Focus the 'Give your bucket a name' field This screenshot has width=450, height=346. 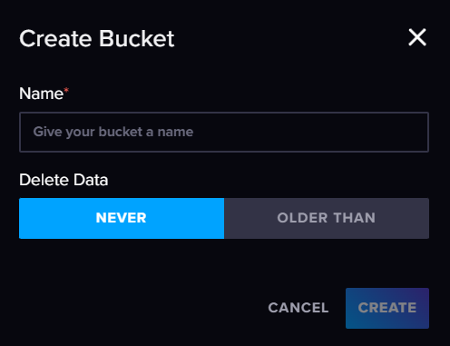[x=224, y=132]
